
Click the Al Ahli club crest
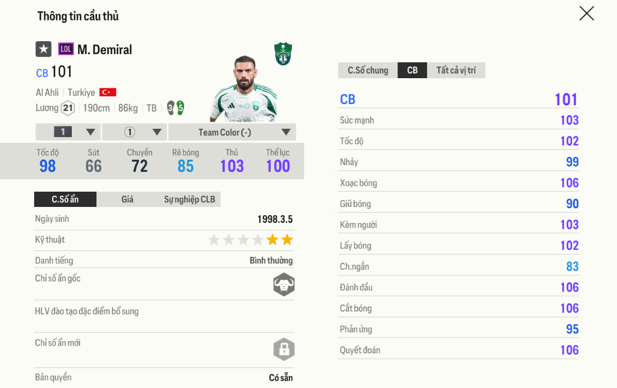[283, 53]
